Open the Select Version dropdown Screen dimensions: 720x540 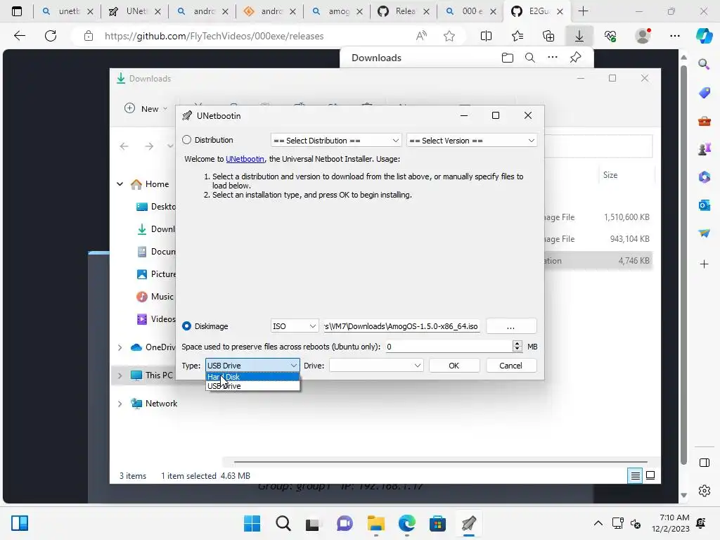pyautogui.click(x=472, y=141)
